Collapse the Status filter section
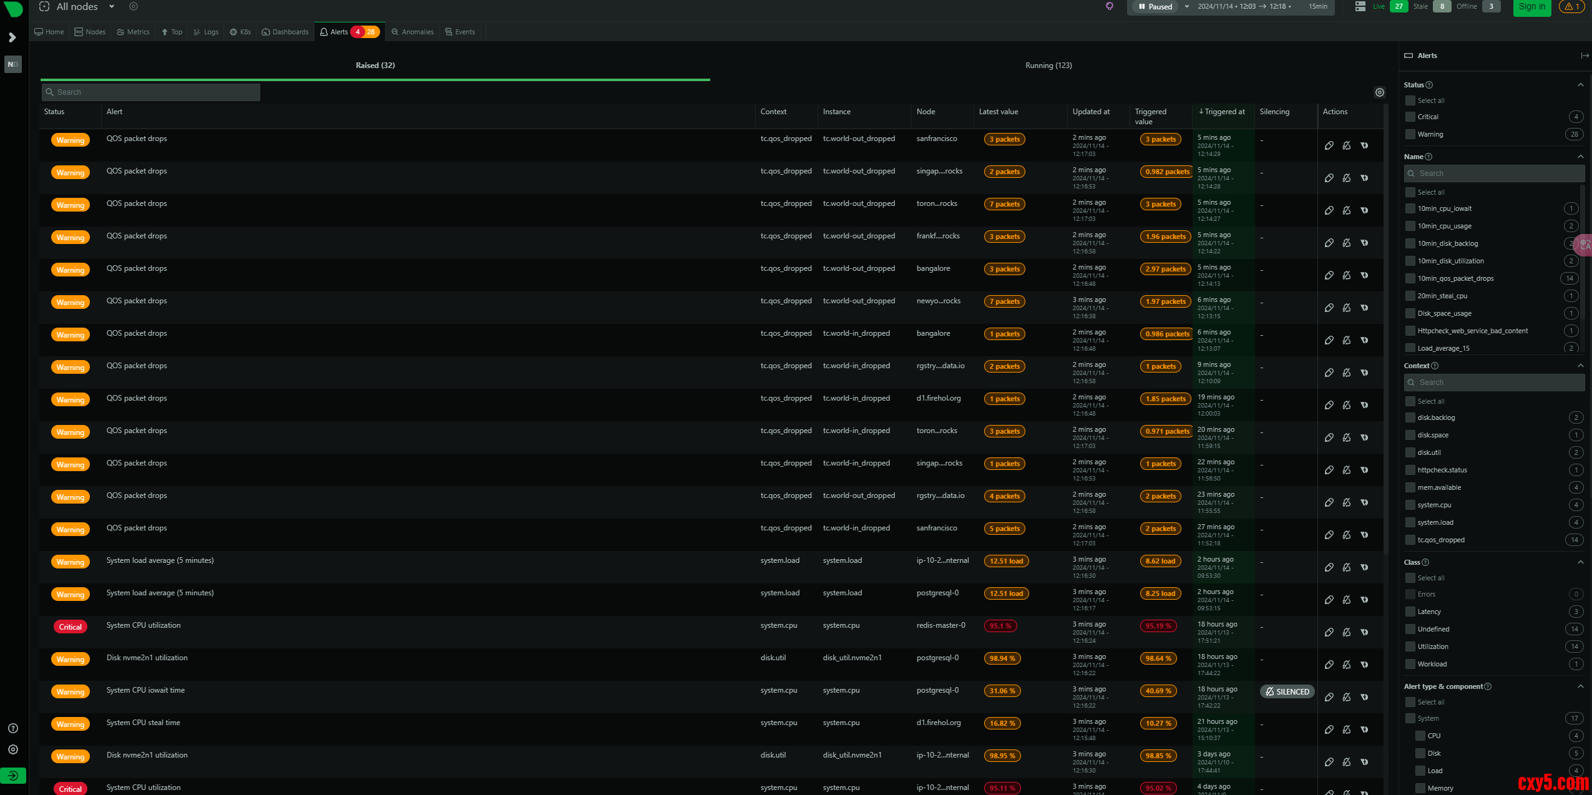This screenshot has width=1592, height=795. tap(1580, 85)
